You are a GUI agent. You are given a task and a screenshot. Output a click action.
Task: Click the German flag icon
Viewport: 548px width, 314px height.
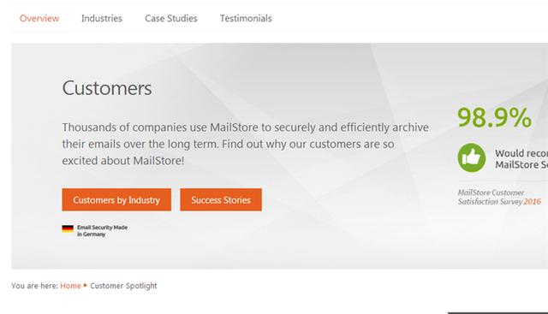pyautogui.click(x=68, y=228)
